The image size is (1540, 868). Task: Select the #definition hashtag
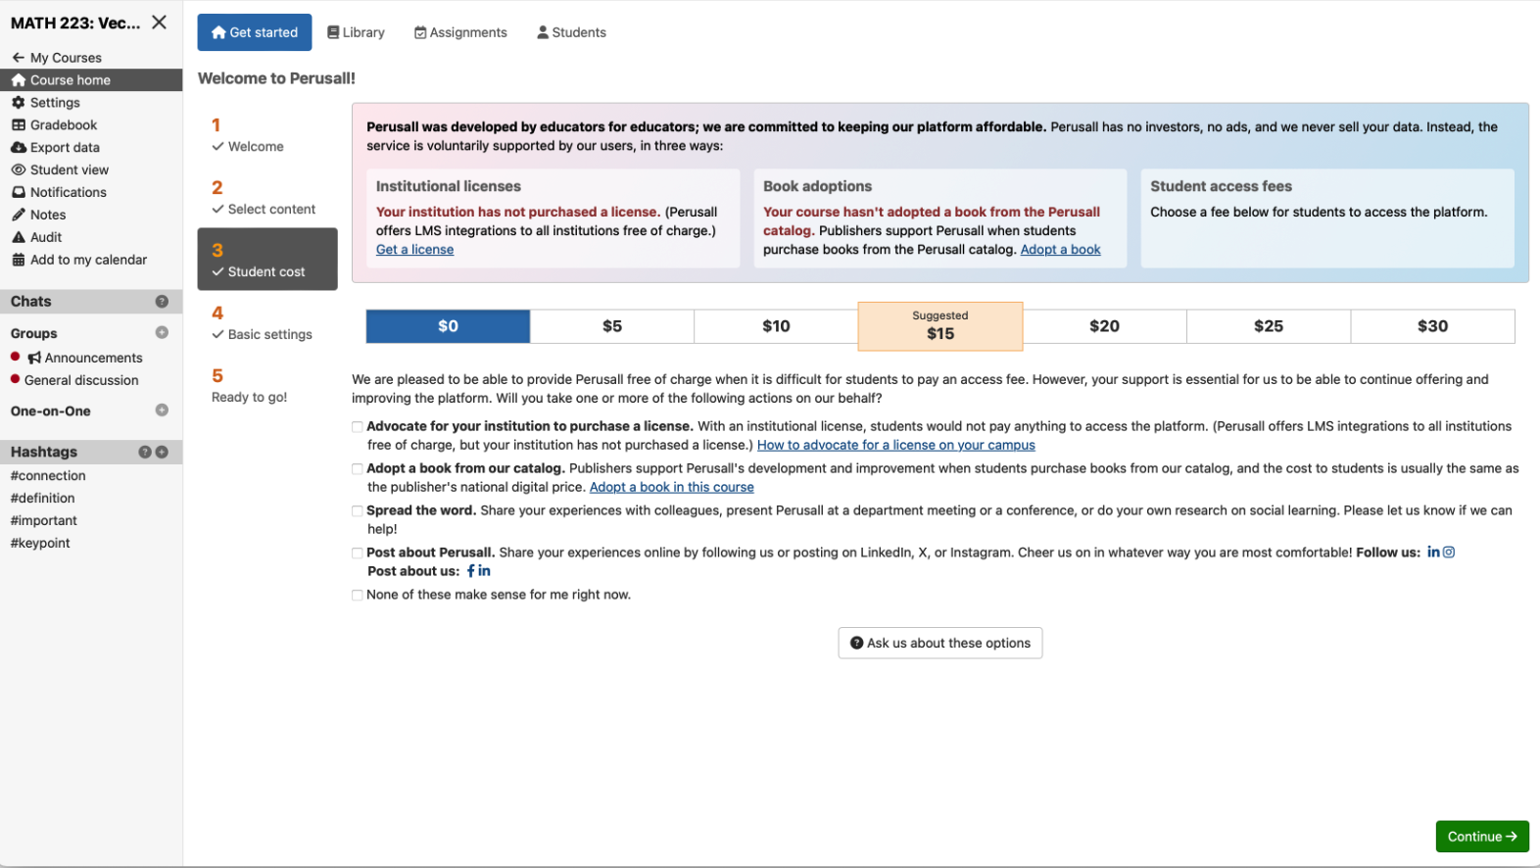click(x=42, y=499)
